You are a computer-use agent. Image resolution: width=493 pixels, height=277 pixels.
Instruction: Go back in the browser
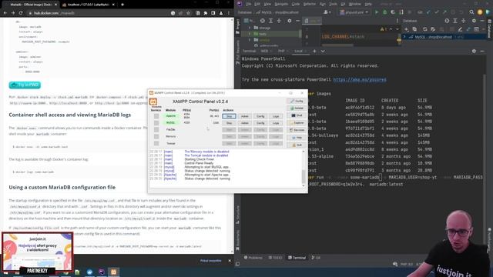[x=5, y=13]
